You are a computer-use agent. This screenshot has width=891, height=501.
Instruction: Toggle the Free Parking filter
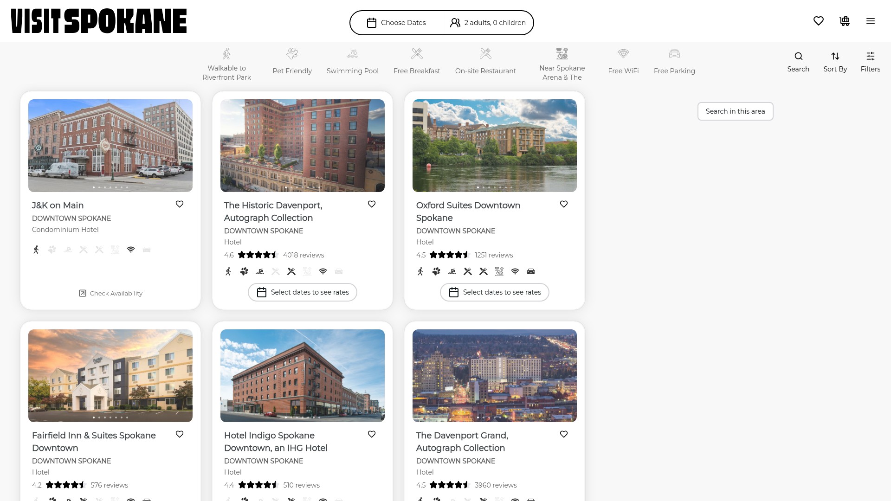(x=674, y=61)
